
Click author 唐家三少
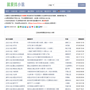[68, 42]
